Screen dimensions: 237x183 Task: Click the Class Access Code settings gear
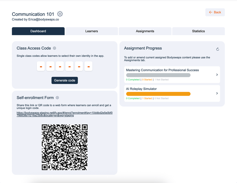pyautogui.click(x=54, y=49)
